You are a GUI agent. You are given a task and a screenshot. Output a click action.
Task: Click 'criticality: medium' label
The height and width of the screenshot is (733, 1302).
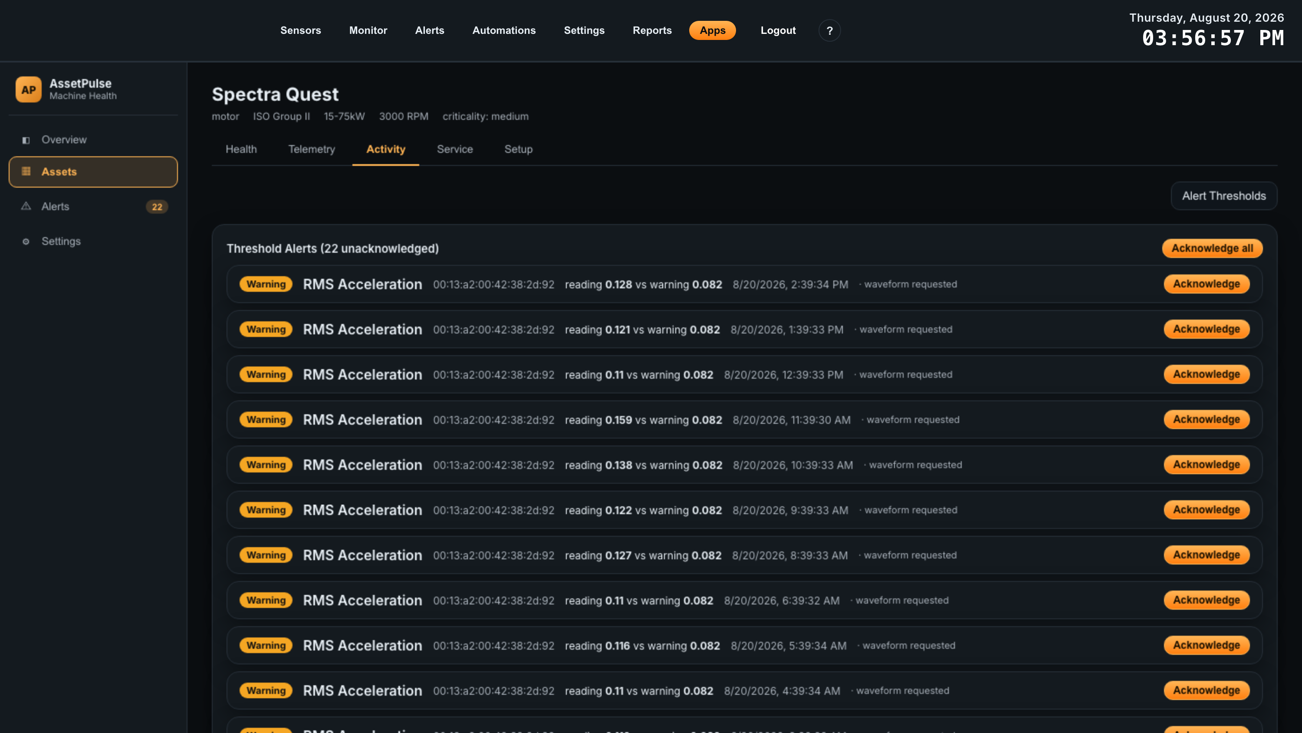(x=486, y=116)
